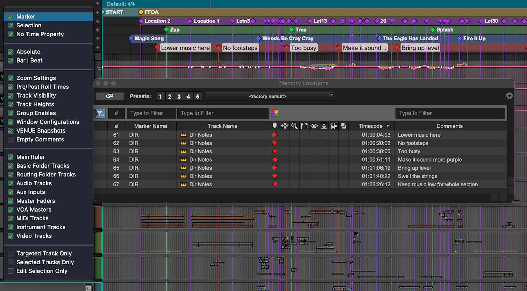
Task: Open the Memory Locations window menu arrow
Action: [x=510, y=96]
